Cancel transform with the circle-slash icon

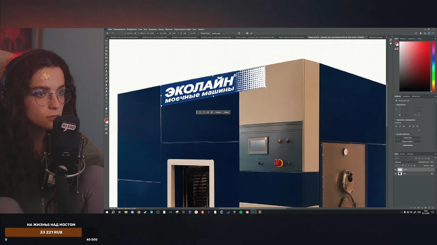(x=247, y=33)
